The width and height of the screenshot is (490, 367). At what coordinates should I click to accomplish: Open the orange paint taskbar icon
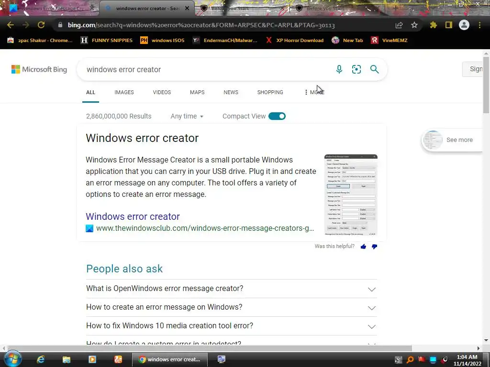click(118, 359)
